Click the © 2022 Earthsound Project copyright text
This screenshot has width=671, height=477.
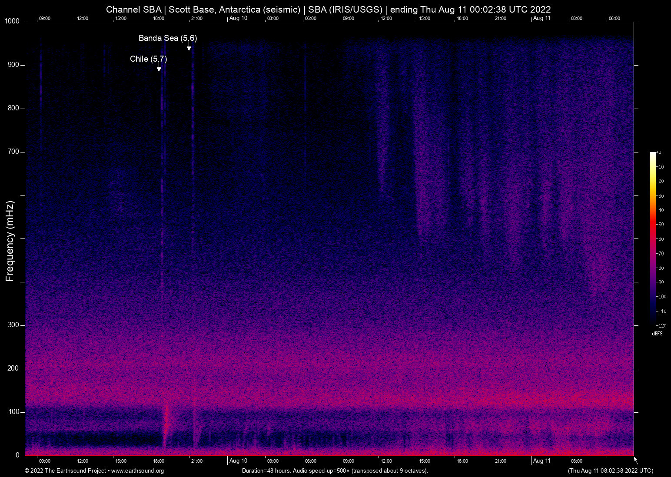pos(65,470)
